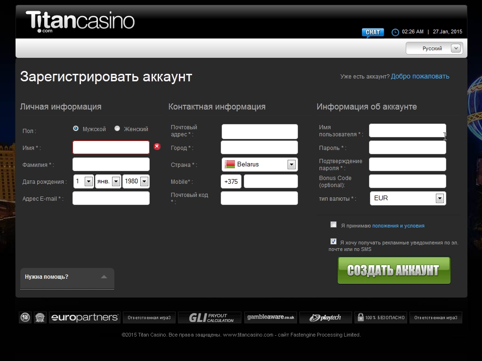Follow the Добро пожаловать login link
This screenshot has height=361, width=482.
[x=420, y=77]
